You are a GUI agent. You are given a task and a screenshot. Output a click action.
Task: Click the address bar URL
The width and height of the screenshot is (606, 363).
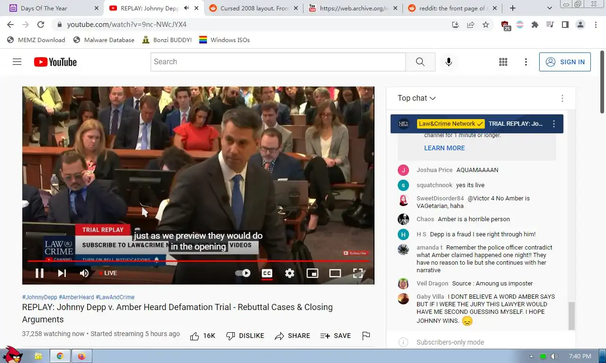point(127,25)
